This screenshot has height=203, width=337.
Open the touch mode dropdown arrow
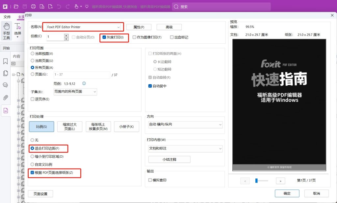pyautogui.click(x=81, y=7)
